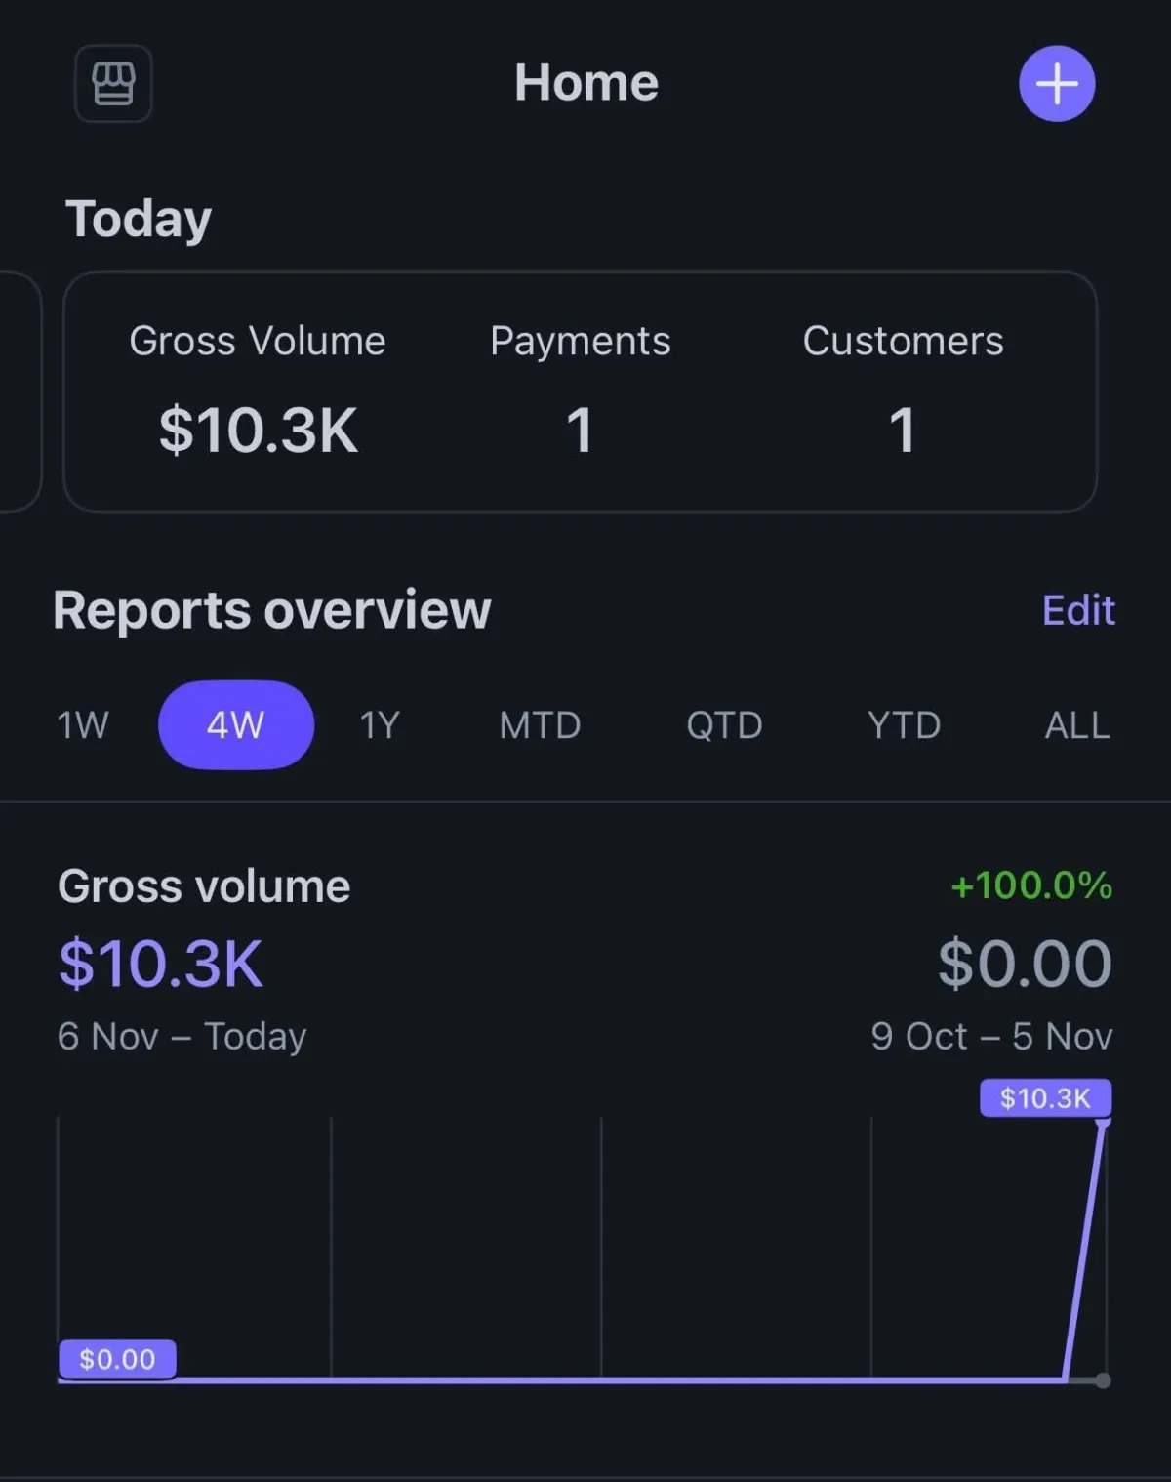
Task: Open the storefront account icon
Action: click(x=113, y=84)
